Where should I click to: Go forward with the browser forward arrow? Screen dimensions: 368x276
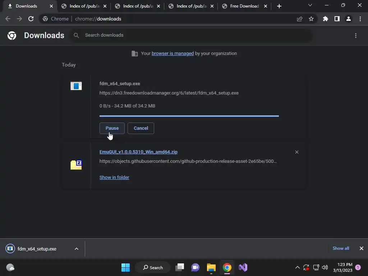(19, 19)
